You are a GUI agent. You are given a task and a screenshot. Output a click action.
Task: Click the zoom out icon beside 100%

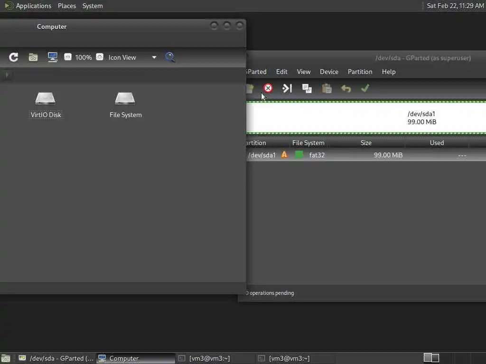(68, 57)
